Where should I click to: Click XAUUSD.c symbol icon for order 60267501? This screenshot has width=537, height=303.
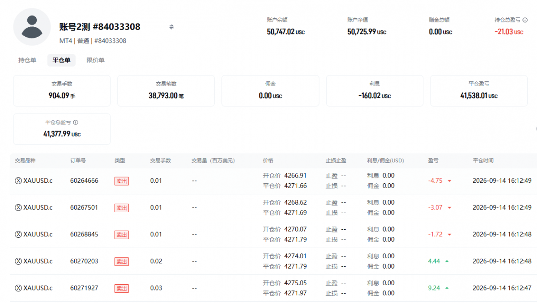click(x=18, y=207)
